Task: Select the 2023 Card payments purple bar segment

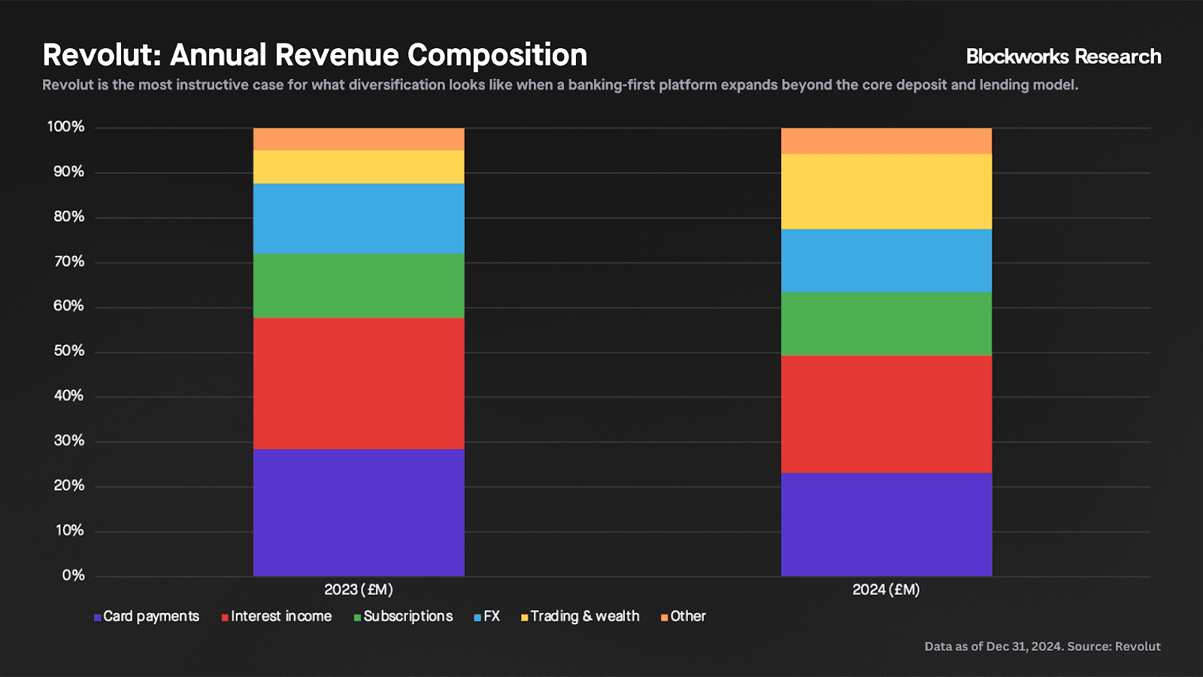Action: (359, 512)
